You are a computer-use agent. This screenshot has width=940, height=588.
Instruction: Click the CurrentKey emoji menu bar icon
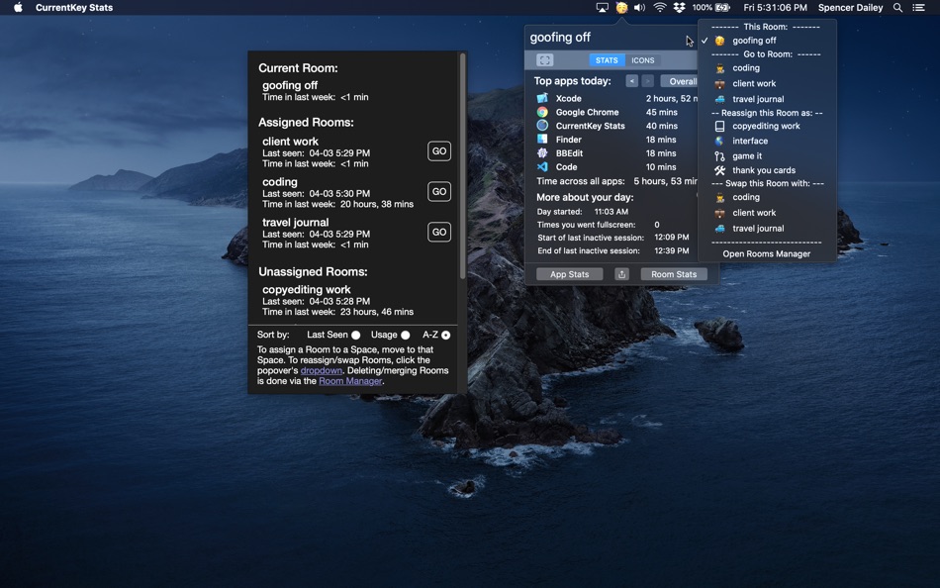(x=621, y=8)
